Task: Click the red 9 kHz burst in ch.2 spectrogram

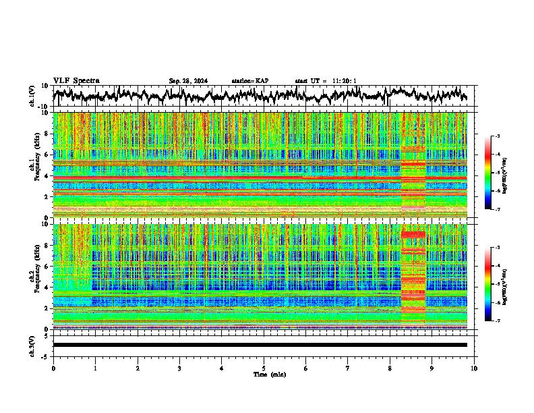Action: [413, 234]
